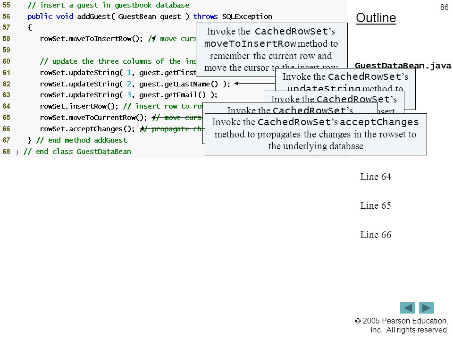This screenshot has height=340, width=453.
Task: Click line 63 getEmail code
Action: (x=128, y=95)
